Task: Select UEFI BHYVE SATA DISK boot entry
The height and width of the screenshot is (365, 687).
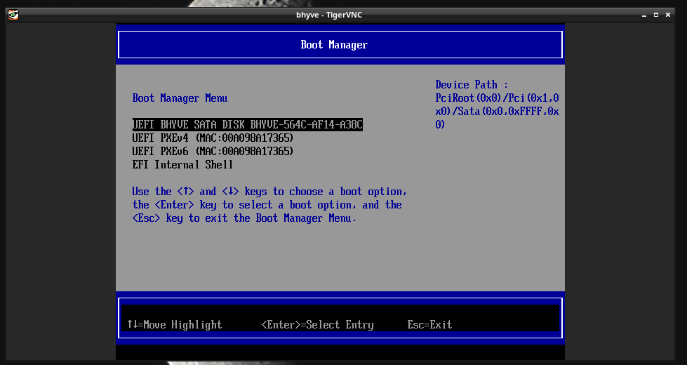Action: (247, 125)
